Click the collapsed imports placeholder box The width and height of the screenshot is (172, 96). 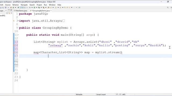64,21
